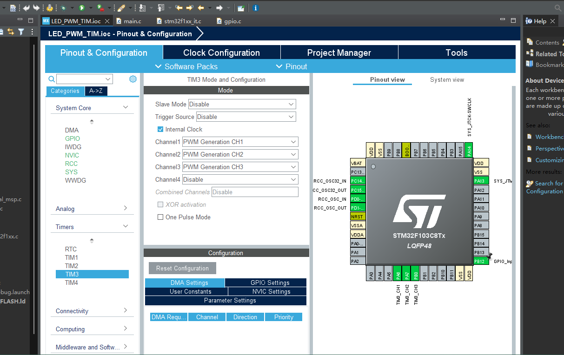Click the next edit location yellow arrow

(x=190, y=8)
